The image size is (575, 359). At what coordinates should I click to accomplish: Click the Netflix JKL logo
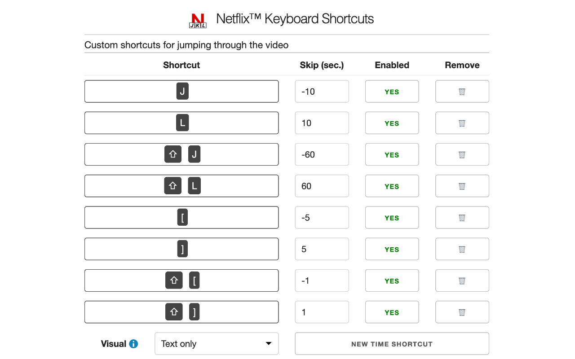198,19
